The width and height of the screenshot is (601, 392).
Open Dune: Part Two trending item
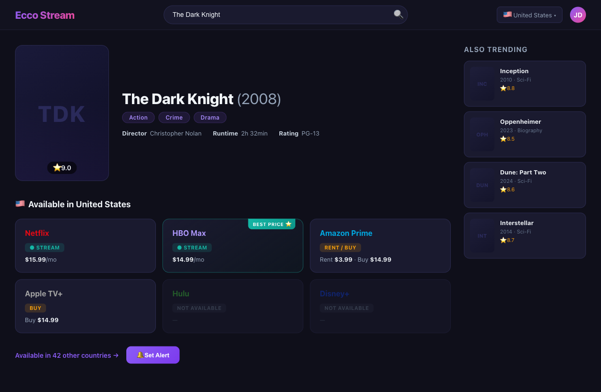pyautogui.click(x=524, y=185)
